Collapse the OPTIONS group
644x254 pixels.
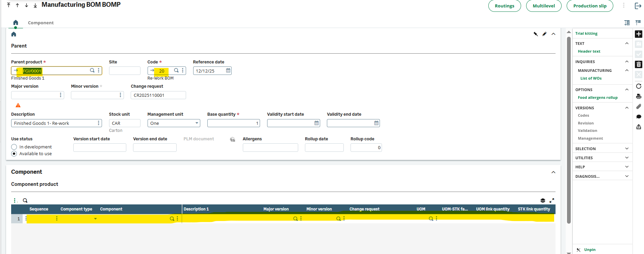(627, 89)
